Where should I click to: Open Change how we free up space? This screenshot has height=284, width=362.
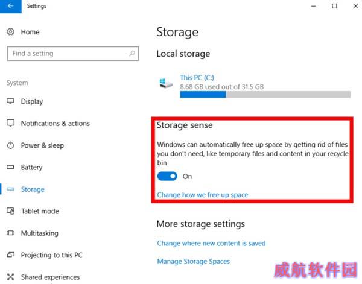coord(203,195)
